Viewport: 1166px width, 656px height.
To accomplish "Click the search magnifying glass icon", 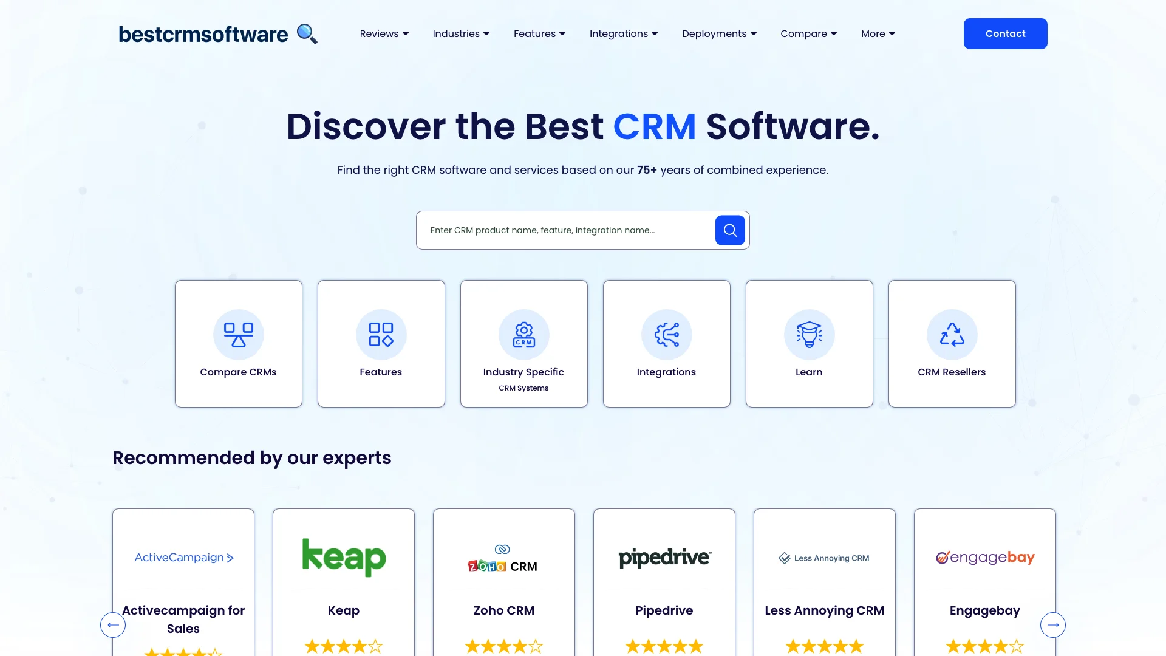I will tap(729, 230).
